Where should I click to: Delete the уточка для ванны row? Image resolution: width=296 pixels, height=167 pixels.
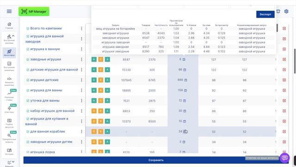[284, 101]
